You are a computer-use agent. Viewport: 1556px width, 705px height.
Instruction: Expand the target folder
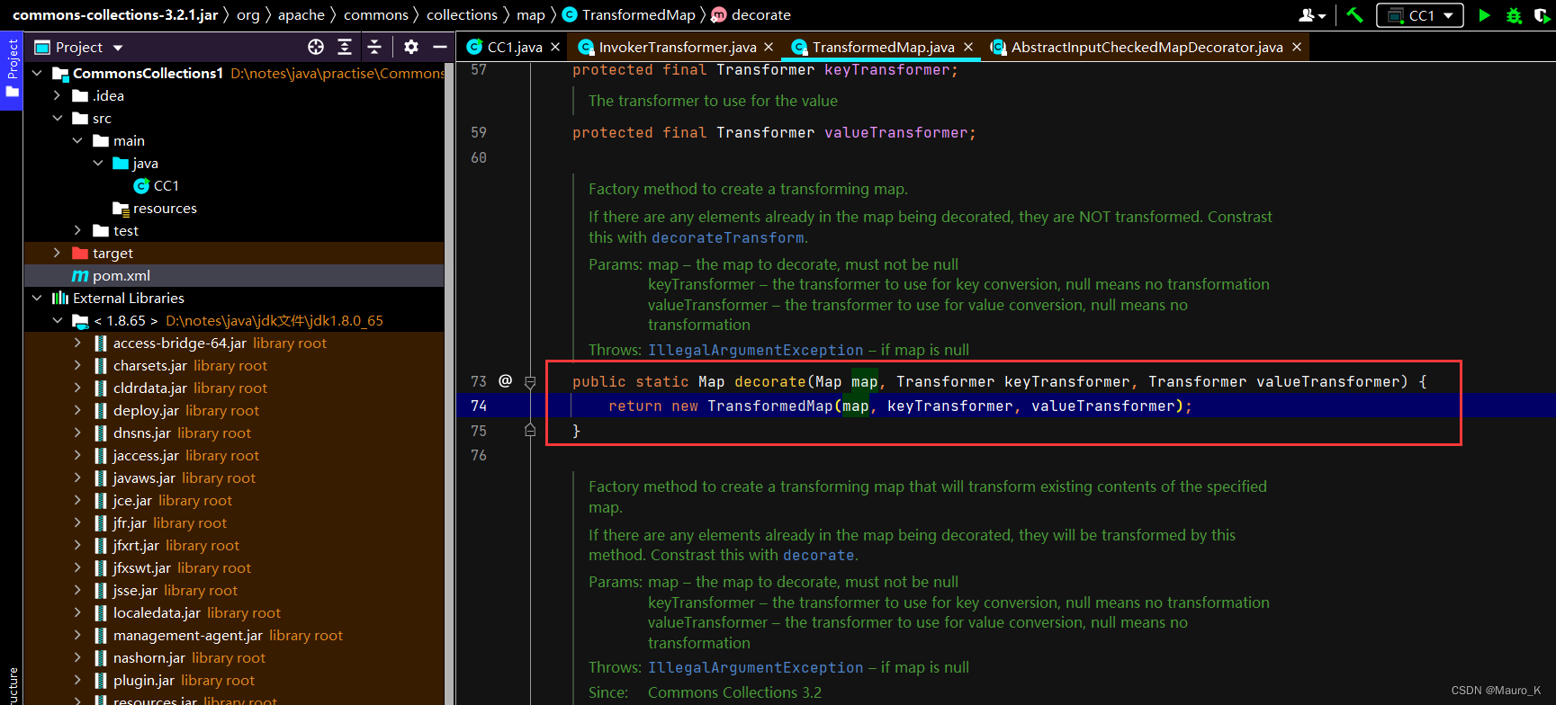tap(57, 253)
